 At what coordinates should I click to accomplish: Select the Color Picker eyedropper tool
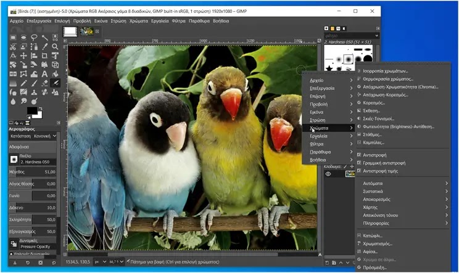(x=44, y=46)
